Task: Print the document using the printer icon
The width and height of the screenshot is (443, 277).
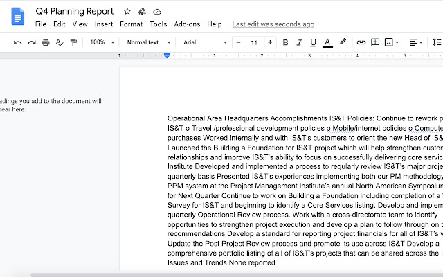Action: (x=46, y=42)
